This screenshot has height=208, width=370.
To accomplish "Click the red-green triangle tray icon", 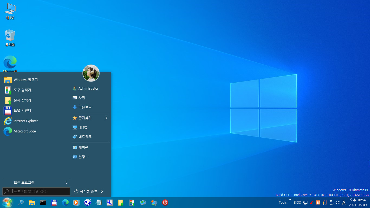I will 312,203.
